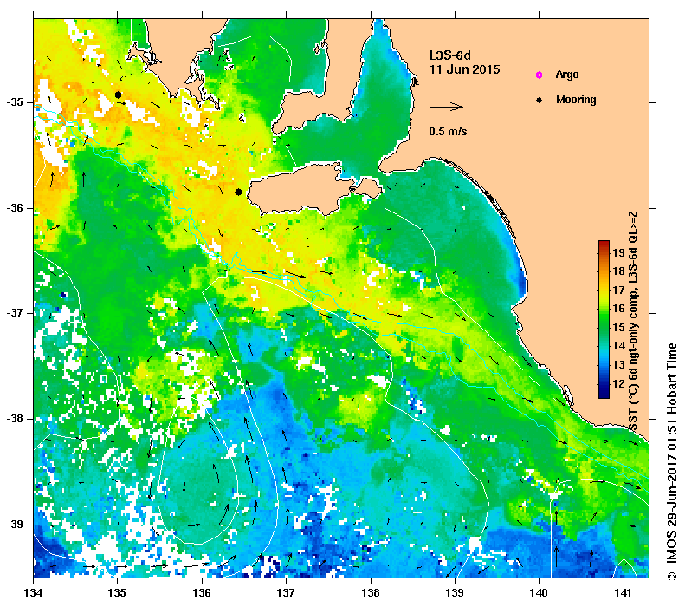
Task: Click latitude axis label '-35'
Action: [15, 102]
